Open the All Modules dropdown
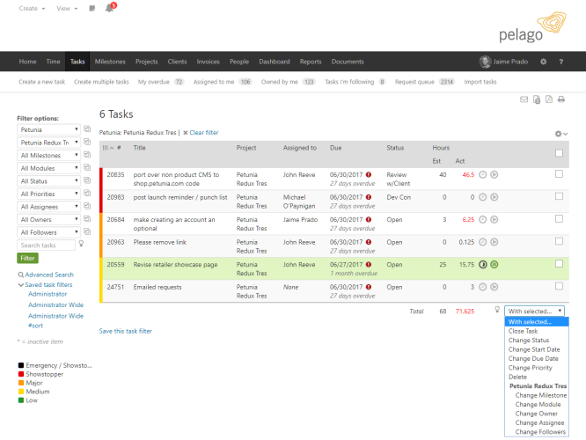 click(48, 168)
